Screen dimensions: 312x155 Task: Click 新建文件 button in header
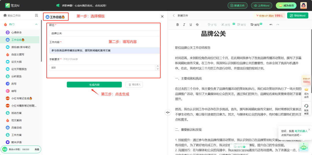tap(237, 5)
